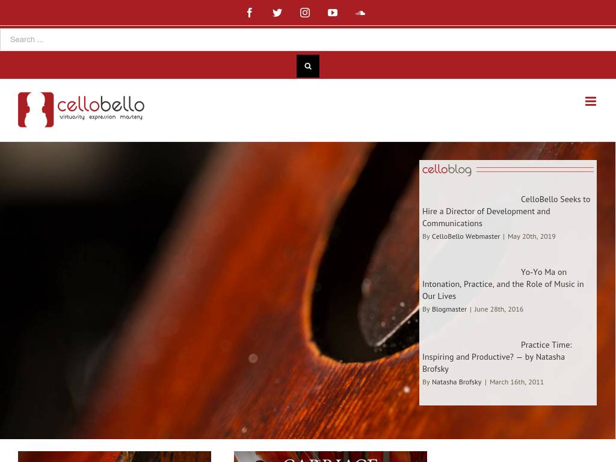616x462 pixels.
Task: Open the Facebook social icon
Action: click(x=250, y=13)
